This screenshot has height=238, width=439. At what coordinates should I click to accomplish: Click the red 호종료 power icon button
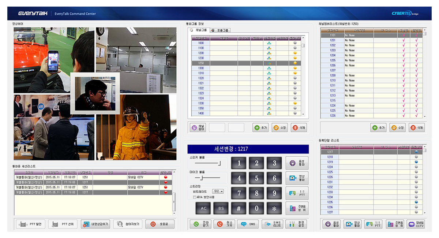click(x=160, y=224)
